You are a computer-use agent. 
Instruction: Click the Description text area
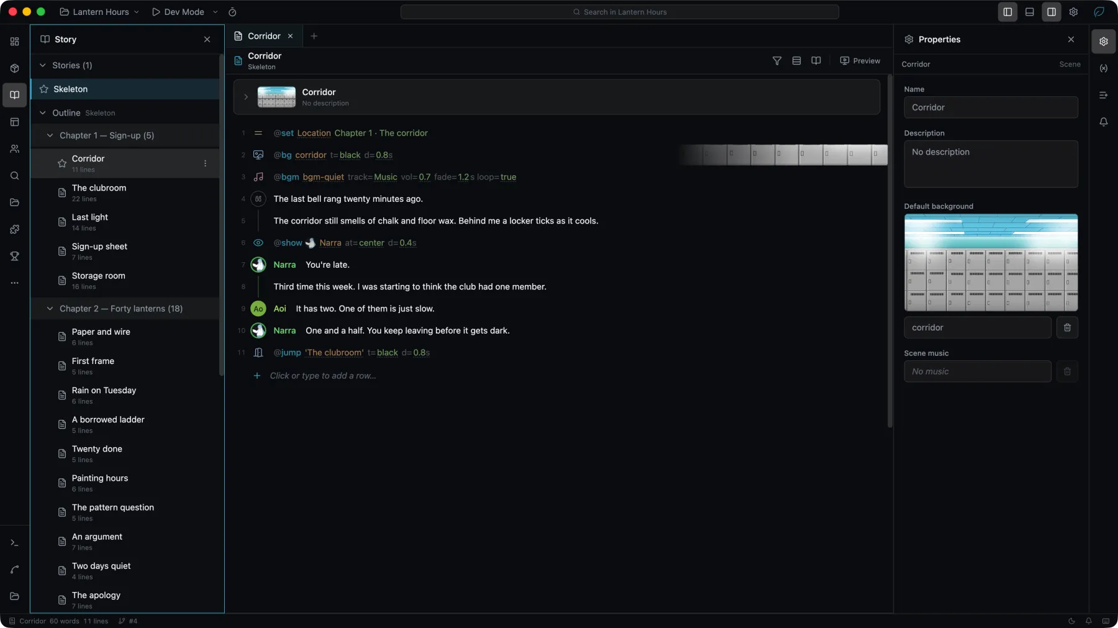(x=991, y=164)
